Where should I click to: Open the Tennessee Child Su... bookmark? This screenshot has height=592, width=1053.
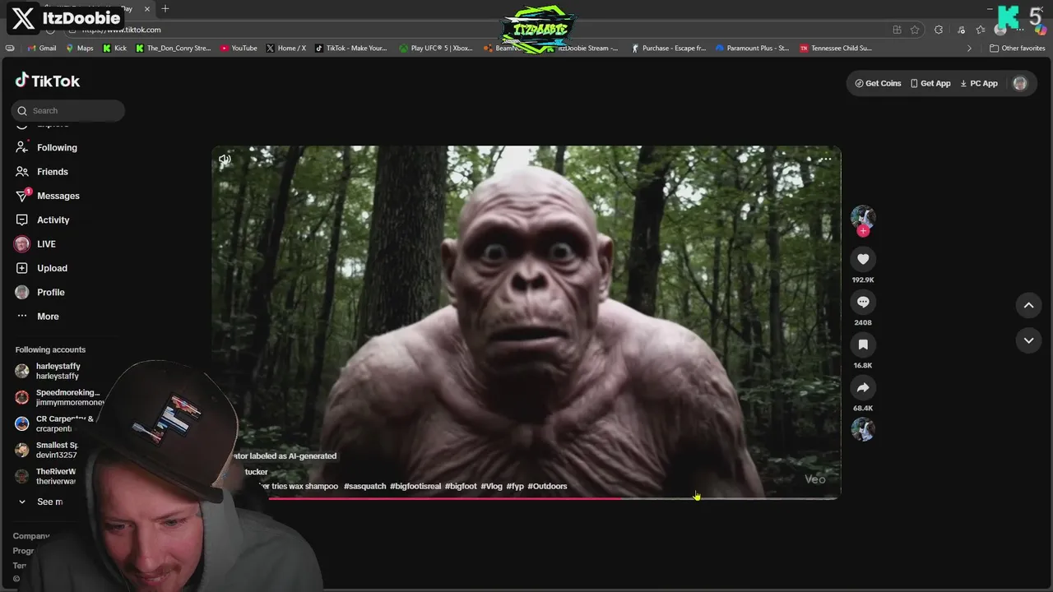coord(836,49)
